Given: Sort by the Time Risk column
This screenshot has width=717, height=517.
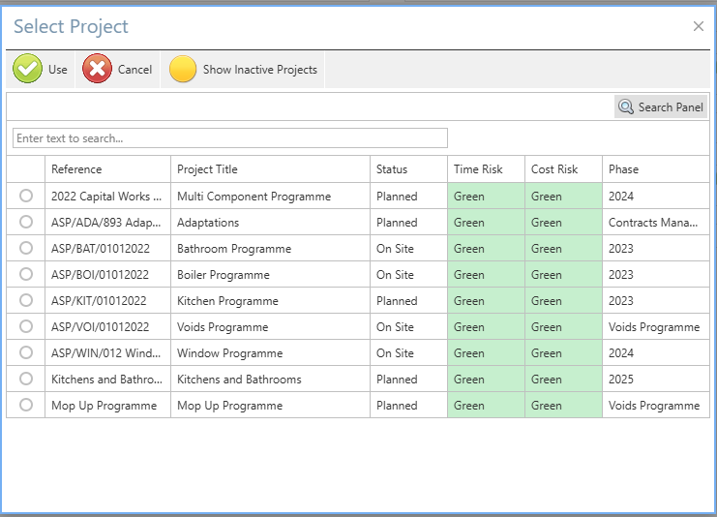Looking at the screenshot, I should (x=478, y=169).
